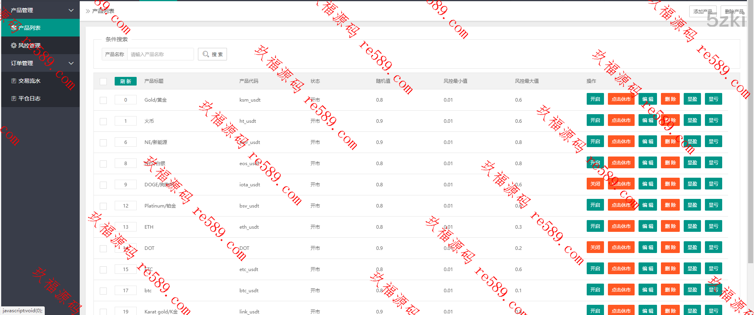Click 点击休市 for the 火币 row

(x=621, y=120)
